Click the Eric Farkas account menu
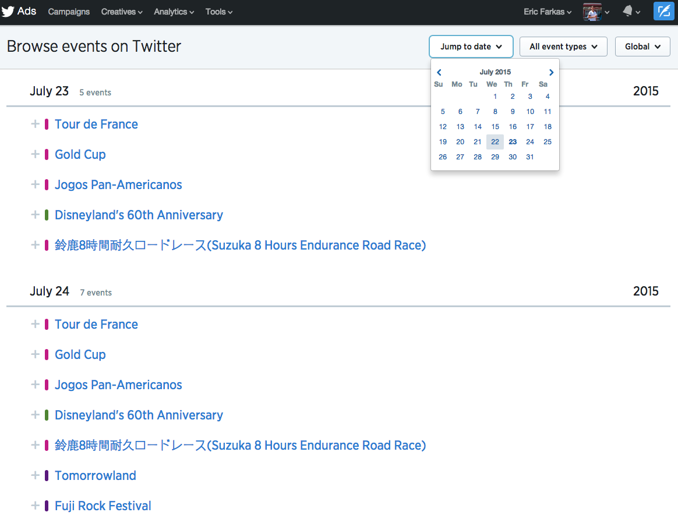 coord(548,12)
